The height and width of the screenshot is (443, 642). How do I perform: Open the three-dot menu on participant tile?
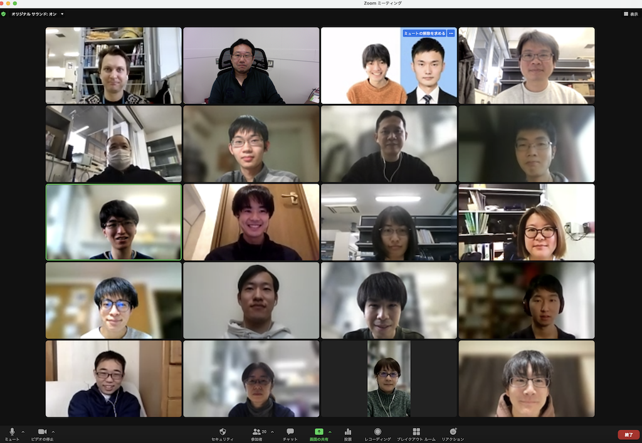(451, 33)
